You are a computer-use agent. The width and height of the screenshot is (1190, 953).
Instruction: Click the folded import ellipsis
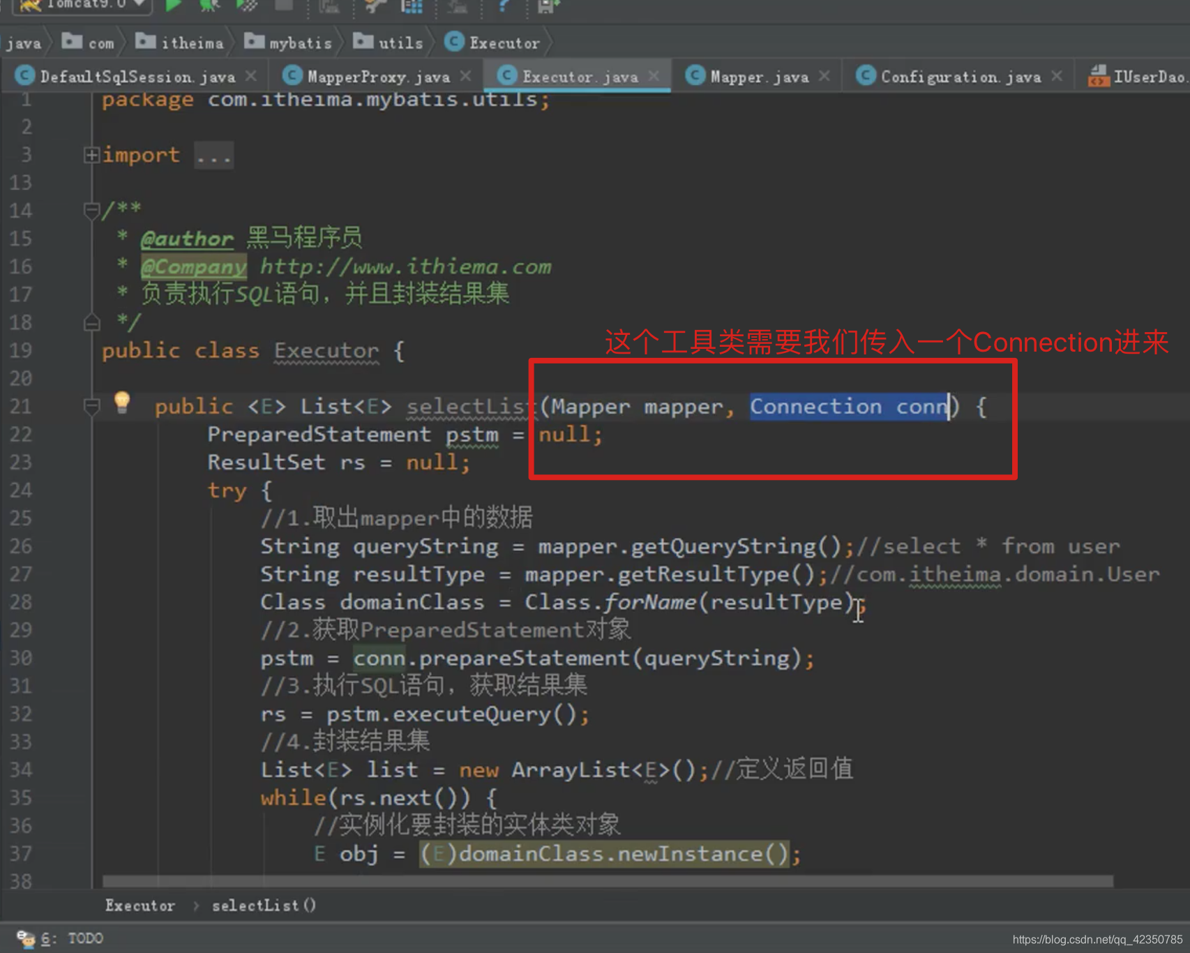[213, 156]
